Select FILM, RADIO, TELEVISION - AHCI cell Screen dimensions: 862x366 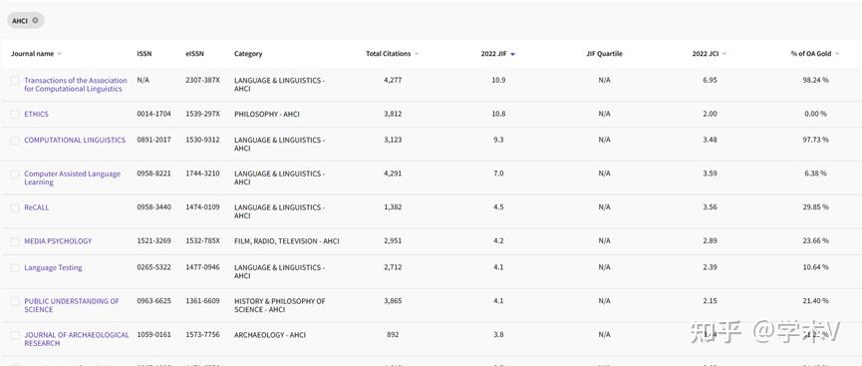[x=286, y=241]
